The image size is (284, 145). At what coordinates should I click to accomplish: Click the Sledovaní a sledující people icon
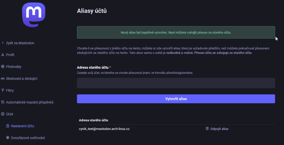3,79
